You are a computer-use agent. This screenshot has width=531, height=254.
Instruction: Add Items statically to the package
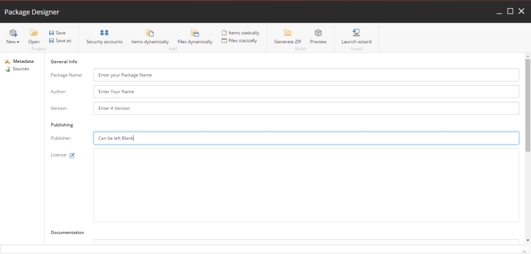coord(240,33)
